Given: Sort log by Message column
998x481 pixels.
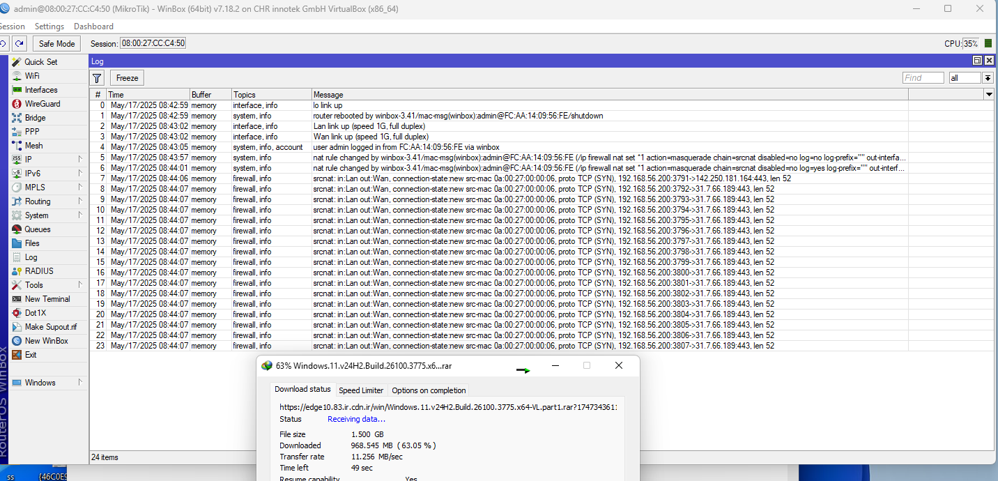Looking at the screenshot, I should 610,95.
